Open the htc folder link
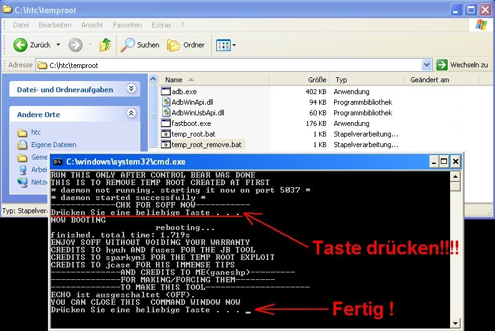495x331 pixels. (36, 133)
